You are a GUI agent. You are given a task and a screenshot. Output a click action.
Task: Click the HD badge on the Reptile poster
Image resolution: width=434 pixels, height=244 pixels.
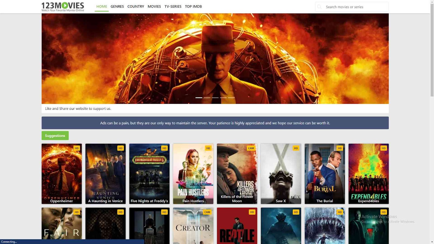coord(252,212)
